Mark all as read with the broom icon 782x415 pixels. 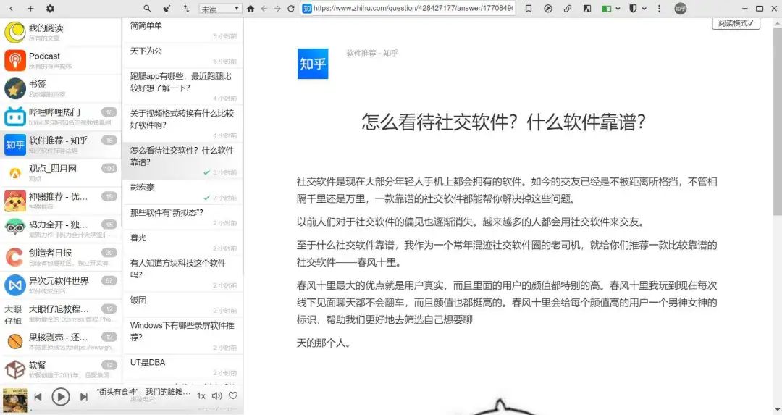click(x=167, y=9)
